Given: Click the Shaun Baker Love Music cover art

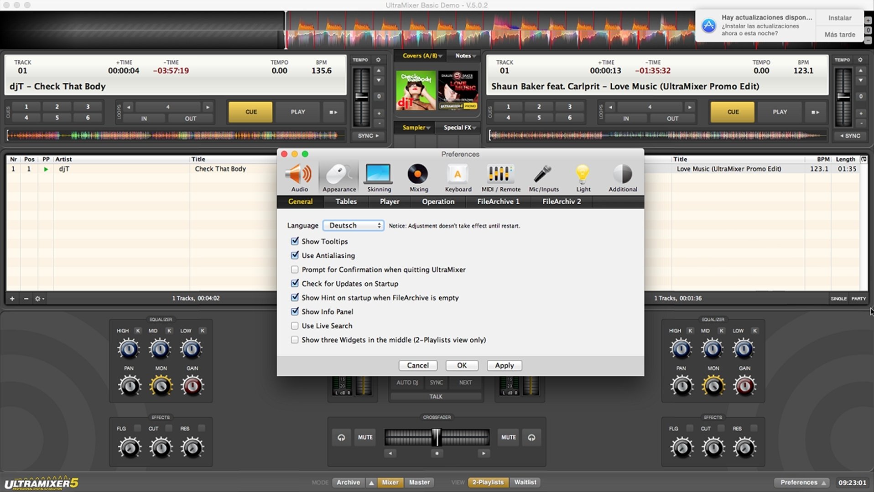Looking at the screenshot, I should 458,90.
